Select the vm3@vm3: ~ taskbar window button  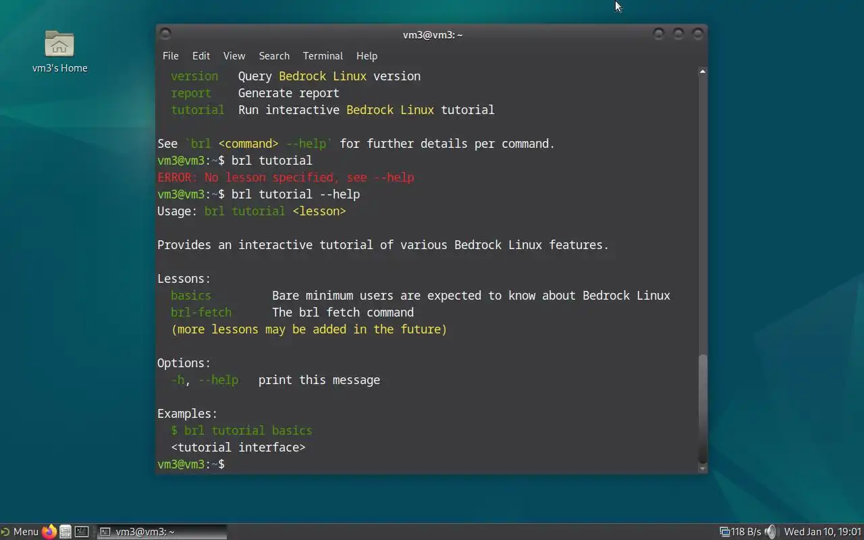point(161,531)
